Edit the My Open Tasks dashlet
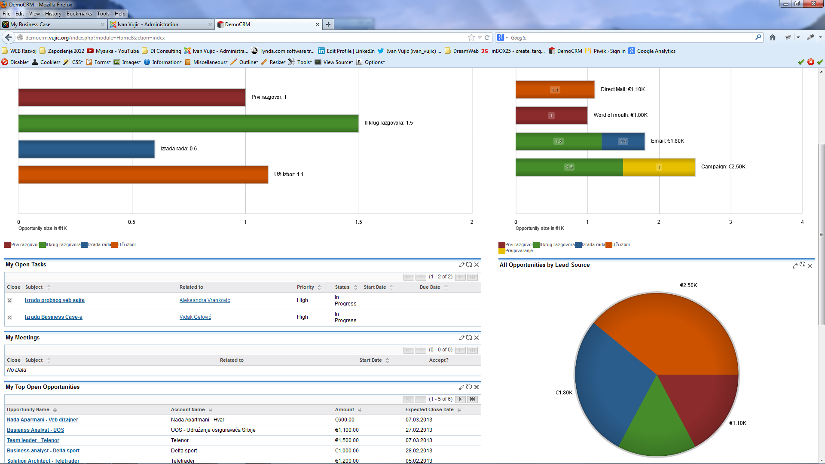The image size is (825, 464). point(461,265)
